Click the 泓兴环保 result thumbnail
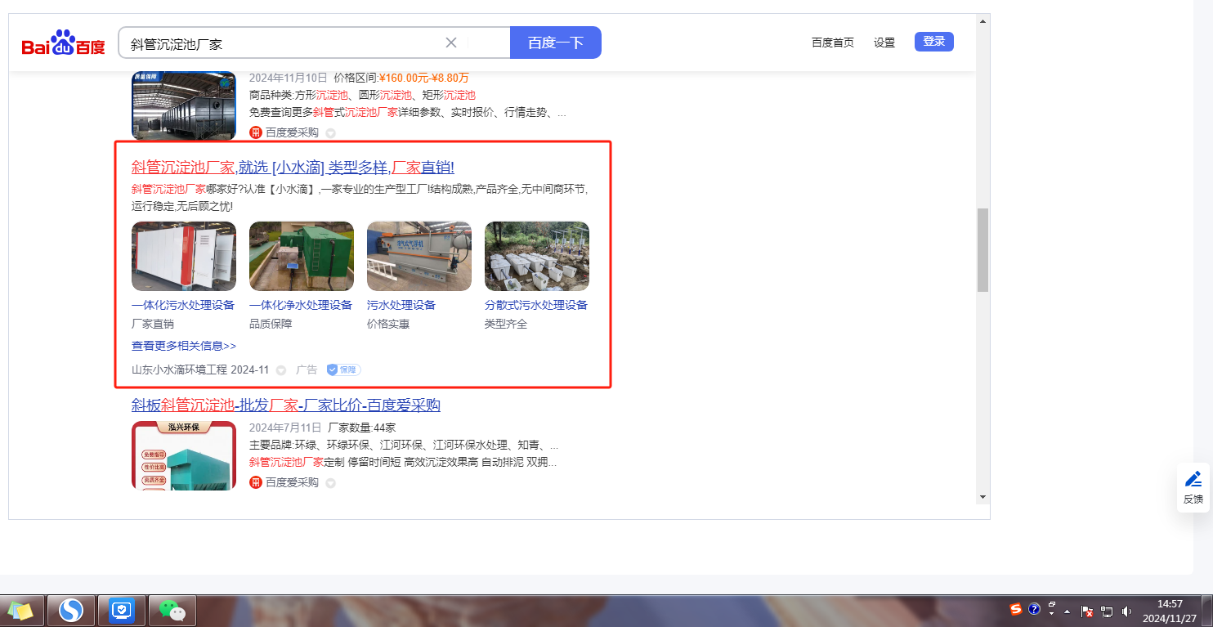1213x627 pixels. pyautogui.click(x=184, y=455)
